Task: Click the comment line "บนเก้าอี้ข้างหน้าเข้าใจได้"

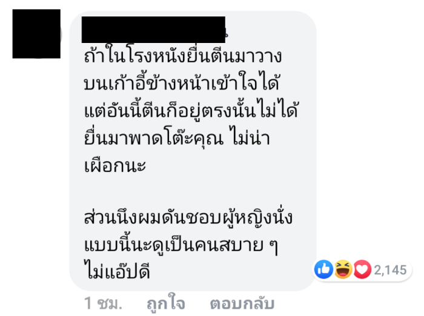Action: point(182,83)
